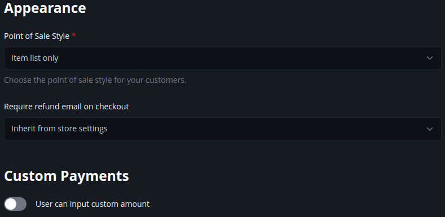Click the Appearance section heading
This screenshot has height=217, width=445.
point(45,8)
